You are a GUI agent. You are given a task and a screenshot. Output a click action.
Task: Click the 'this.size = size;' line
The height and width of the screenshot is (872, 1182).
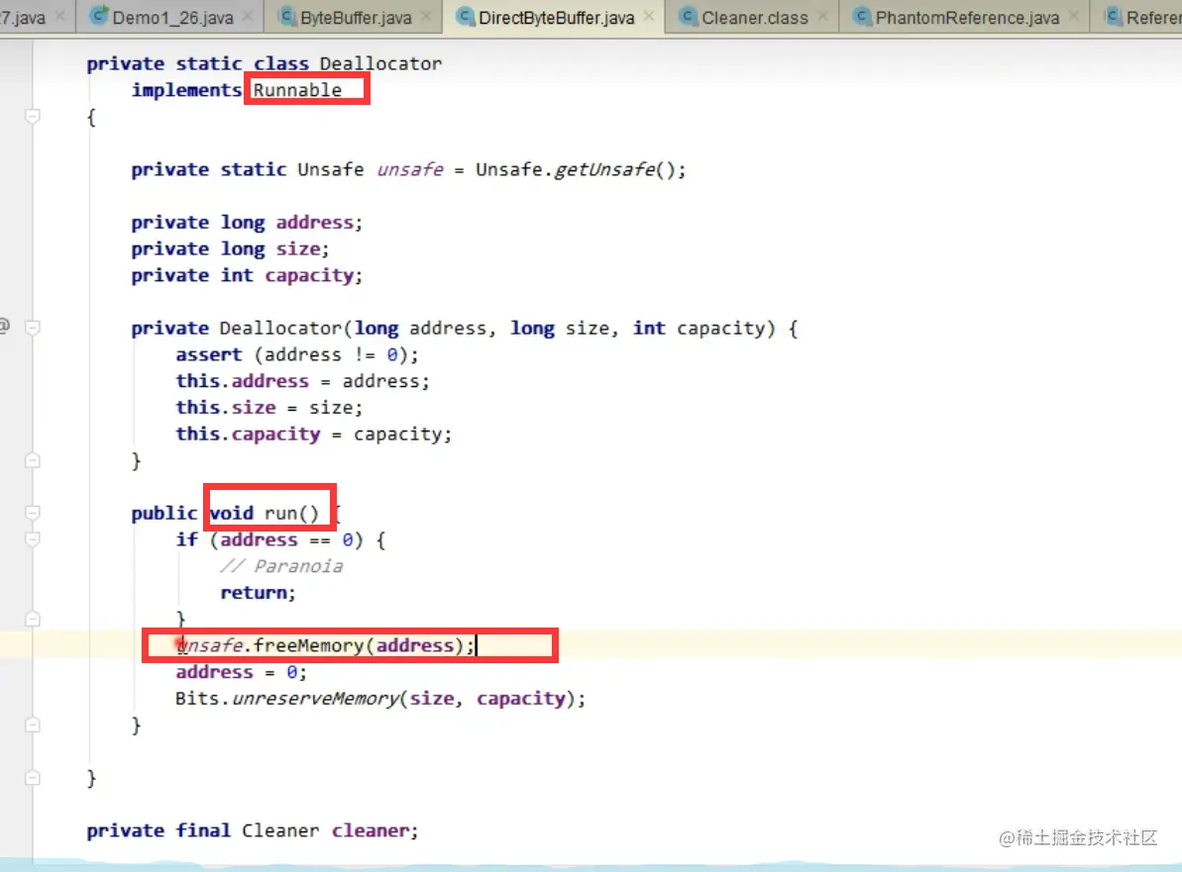(x=269, y=408)
